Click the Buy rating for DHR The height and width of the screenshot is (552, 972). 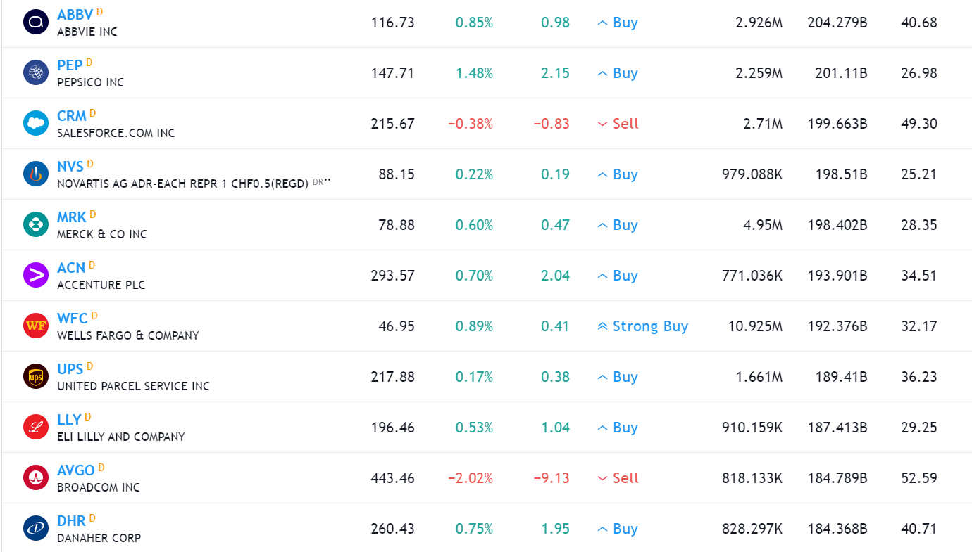coord(618,529)
